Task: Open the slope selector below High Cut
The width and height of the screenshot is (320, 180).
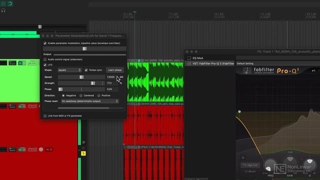Action: point(250,171)
